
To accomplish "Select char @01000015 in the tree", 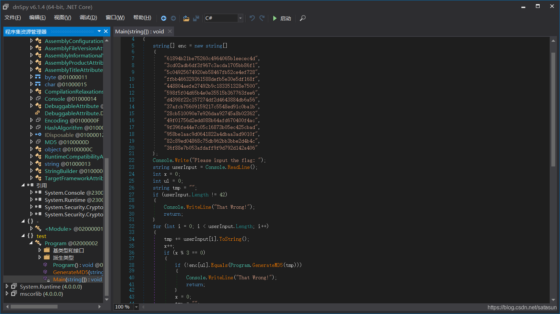I will pos(65,84).
